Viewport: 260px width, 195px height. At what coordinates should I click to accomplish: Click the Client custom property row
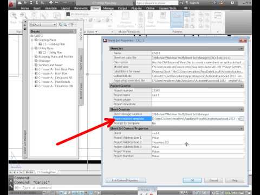[178, 133]
